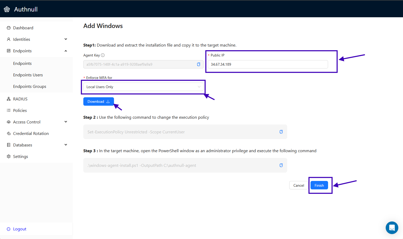Click the Authnull pentagon logo
Screen dimensions: 403x239
point(7,9)
